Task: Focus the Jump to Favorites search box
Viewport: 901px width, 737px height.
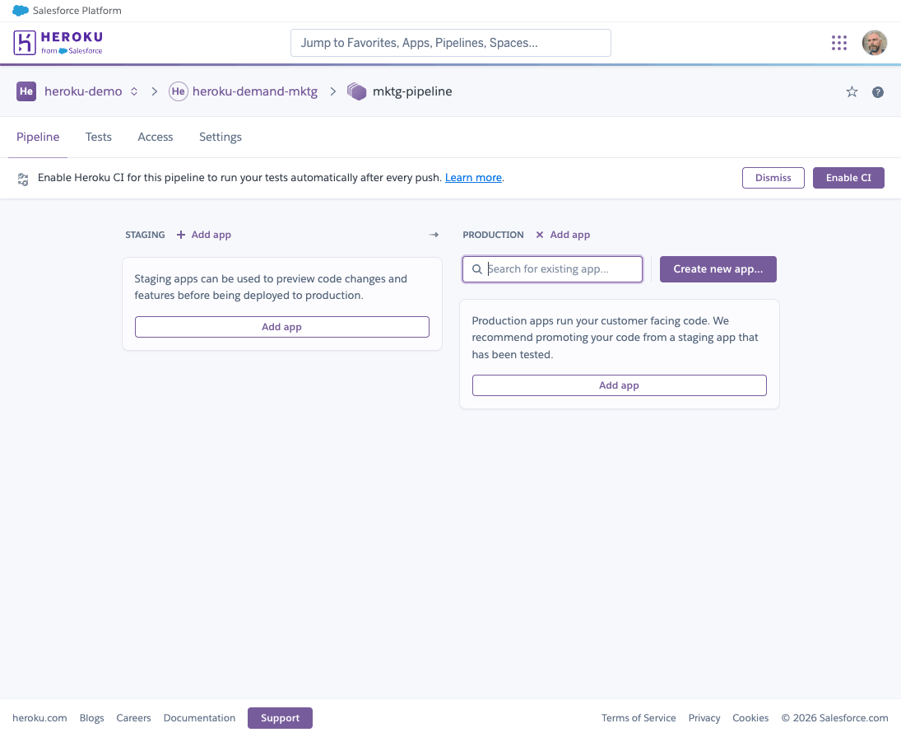Action: tap(451, 43)
